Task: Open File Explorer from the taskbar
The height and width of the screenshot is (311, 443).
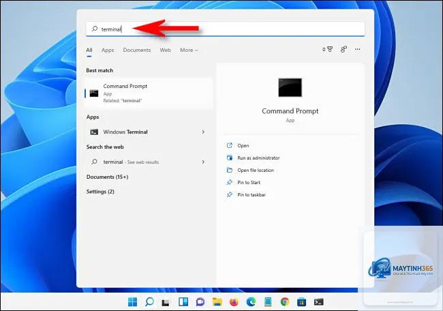Action: tap(217, 302)
